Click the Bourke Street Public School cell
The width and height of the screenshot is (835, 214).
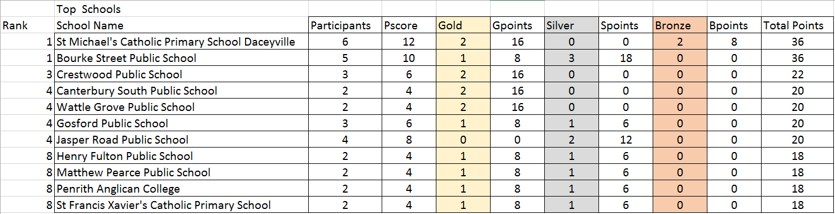[181, 58]
